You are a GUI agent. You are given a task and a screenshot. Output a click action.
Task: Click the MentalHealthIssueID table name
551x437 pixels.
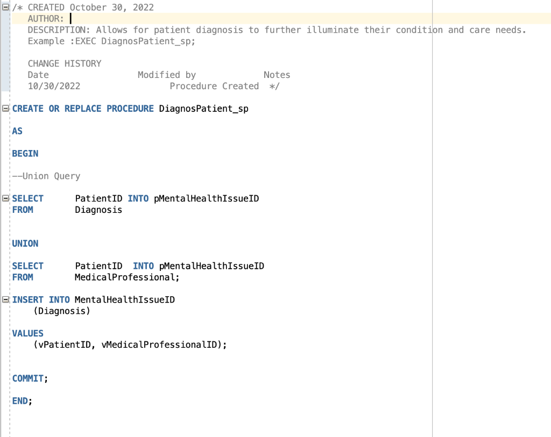[124, 299]
